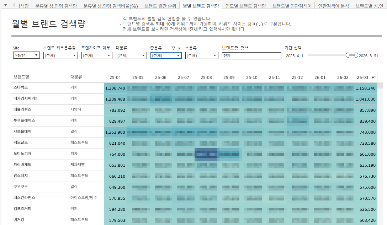Open the 프랜차이즈_여부 filter dropdown
This screenshot has height=225, width=387.
coord(96,55)
